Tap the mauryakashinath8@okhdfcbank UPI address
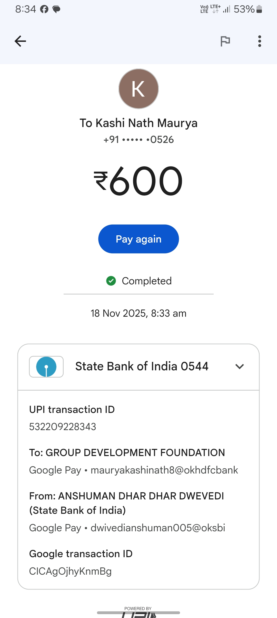The width and height of the screenshot is (277, 618). tap(164, 470)
